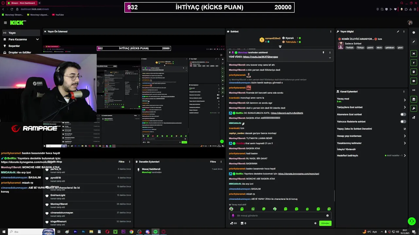Toggle Abonelere özel sohbet switch
This screenshot has height=235, width=419.
point(403,115)
